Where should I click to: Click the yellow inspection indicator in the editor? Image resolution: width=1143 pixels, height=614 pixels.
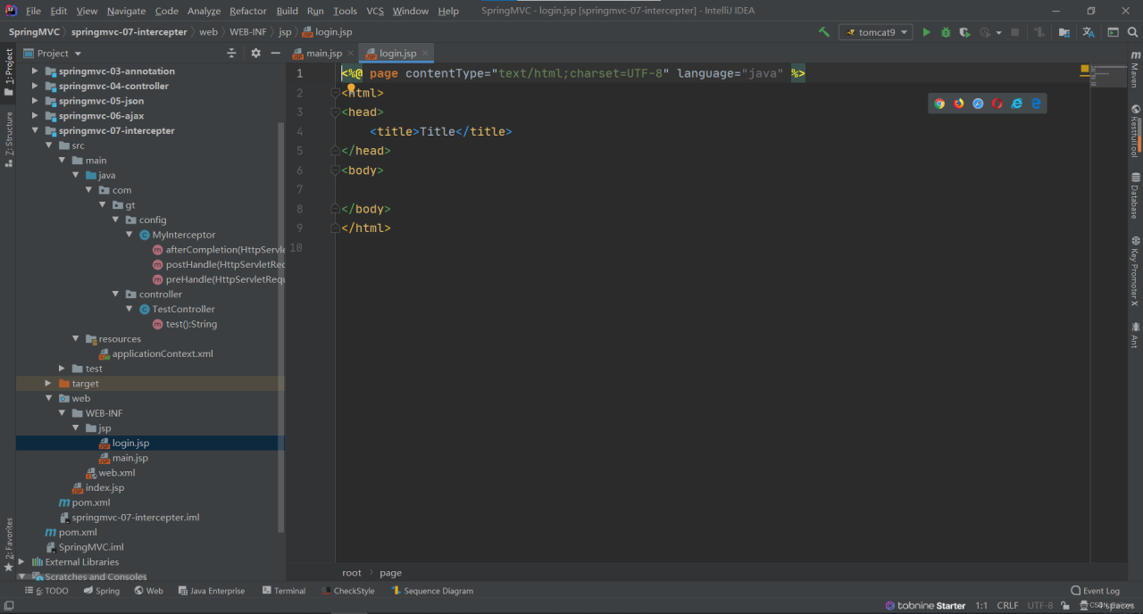(1085, 69)
